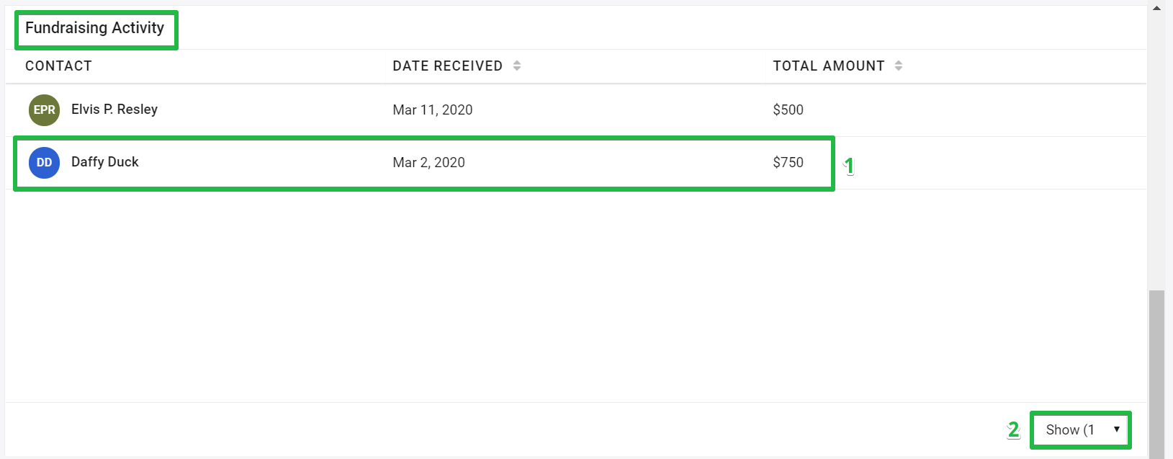The height and width of the screenshot is (459, 1173).
Task: Sort by Date Received arrows icon
Action: click(x=517, y=66)
